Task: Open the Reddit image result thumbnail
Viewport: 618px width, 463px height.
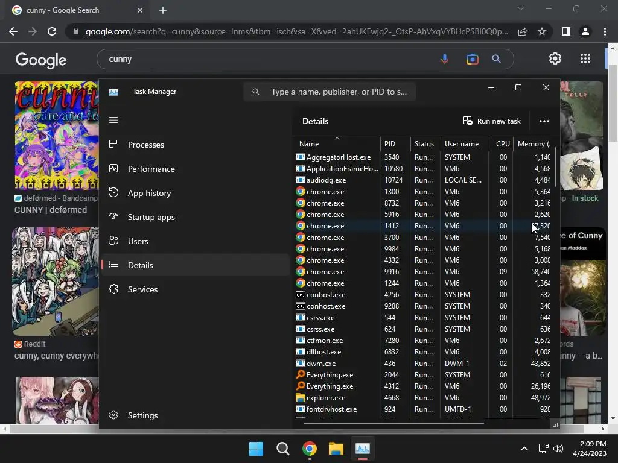Action: 55,282
